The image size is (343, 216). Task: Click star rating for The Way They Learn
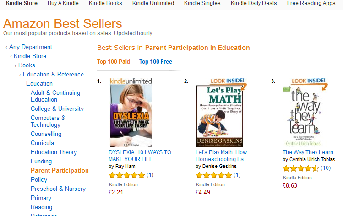point(300,168)
